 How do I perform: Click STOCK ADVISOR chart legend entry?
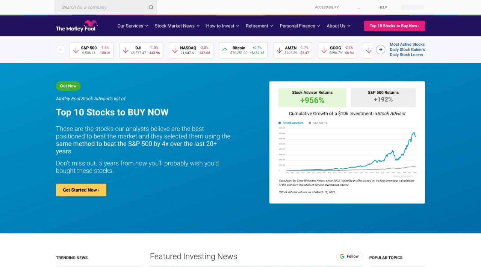pos(291,123)
